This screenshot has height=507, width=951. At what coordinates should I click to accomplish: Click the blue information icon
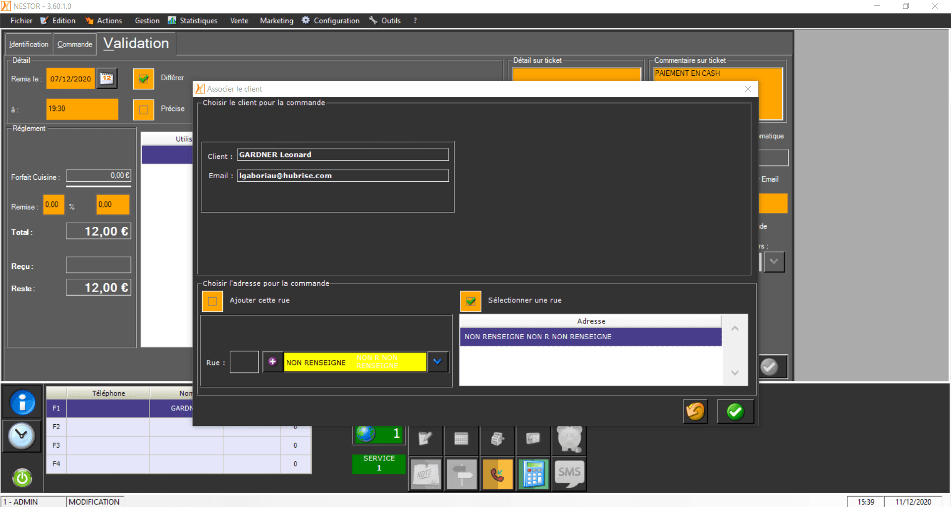(x=22, y=402)
